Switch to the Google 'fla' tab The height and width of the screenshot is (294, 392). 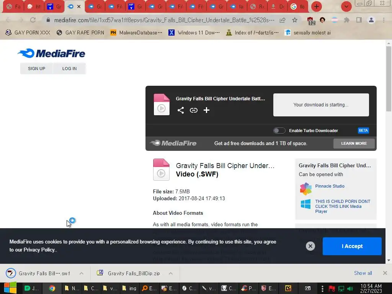tap(298, 7)
